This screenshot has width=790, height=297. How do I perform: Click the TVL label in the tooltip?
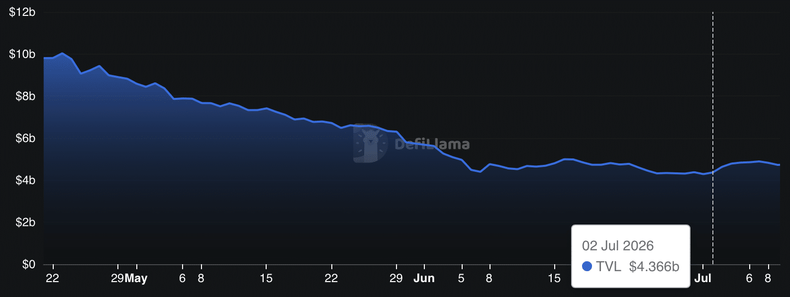pyautogui.click(x=609, y=267)
